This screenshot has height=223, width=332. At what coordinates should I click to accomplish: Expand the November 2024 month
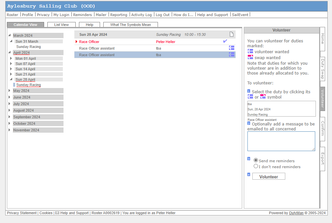pos(10,130)
